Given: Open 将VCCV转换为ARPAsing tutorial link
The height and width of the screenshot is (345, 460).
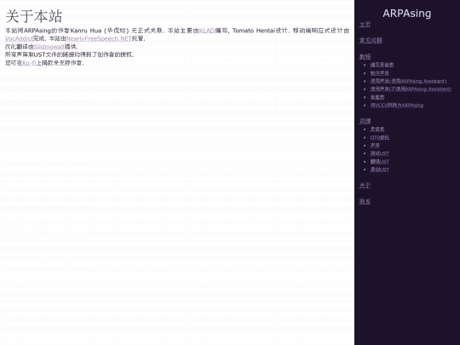Looking at the screenshot, I should pos(397,105).
